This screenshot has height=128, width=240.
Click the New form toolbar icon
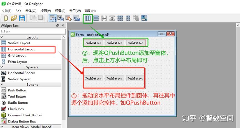tap(6, 18)
